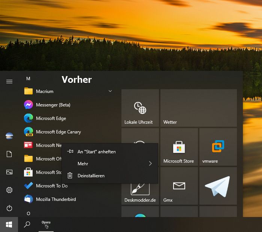Open the Telegram paper plane tile

click(218, 186)
